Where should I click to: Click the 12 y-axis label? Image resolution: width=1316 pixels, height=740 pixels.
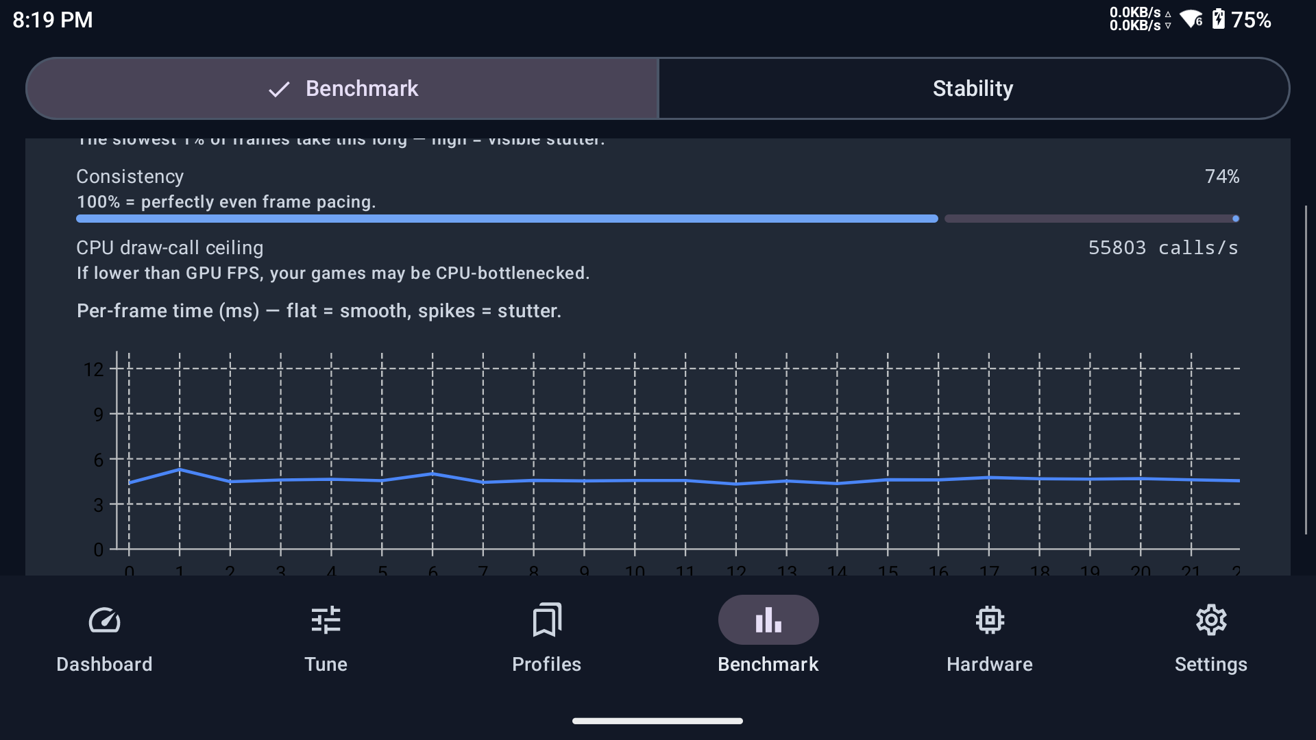[93, 370]
